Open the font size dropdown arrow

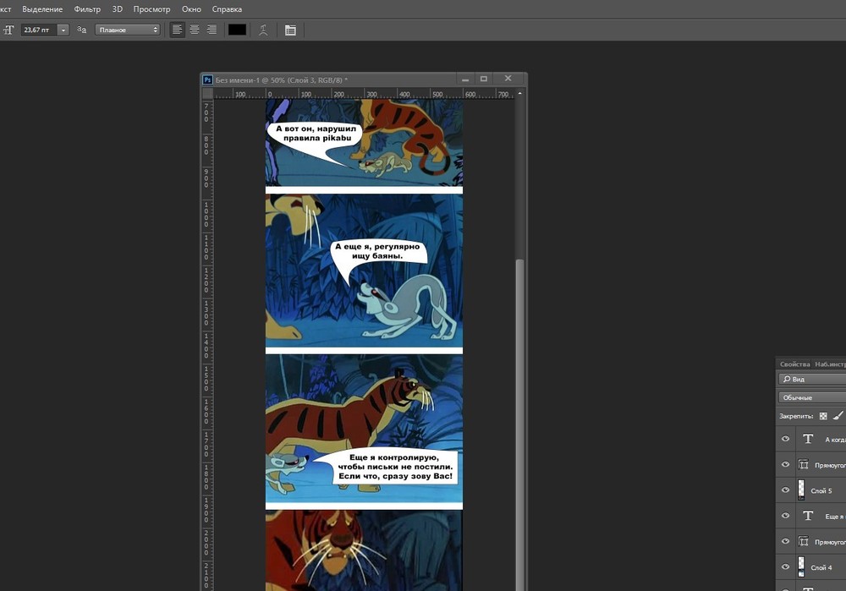point(63,30)
